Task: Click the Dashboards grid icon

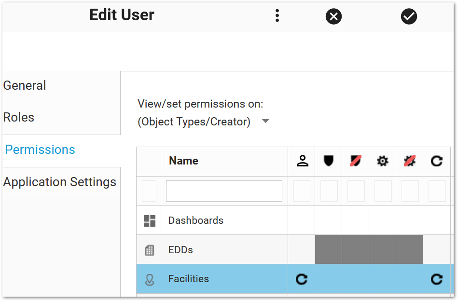Action: point(149,220)
